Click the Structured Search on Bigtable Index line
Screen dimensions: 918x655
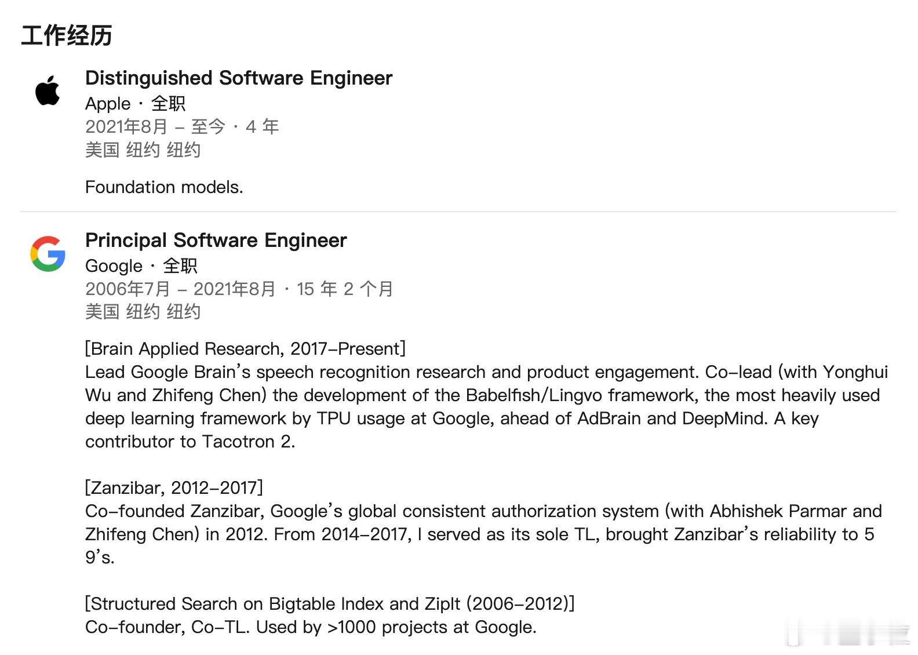pos(330,604)
